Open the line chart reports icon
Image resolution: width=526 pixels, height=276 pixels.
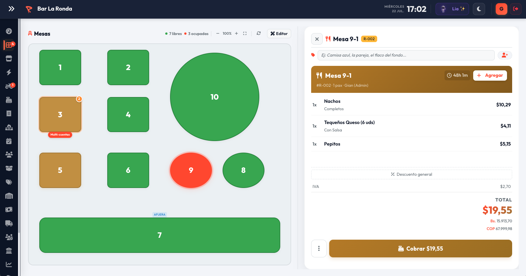point(9,264)
